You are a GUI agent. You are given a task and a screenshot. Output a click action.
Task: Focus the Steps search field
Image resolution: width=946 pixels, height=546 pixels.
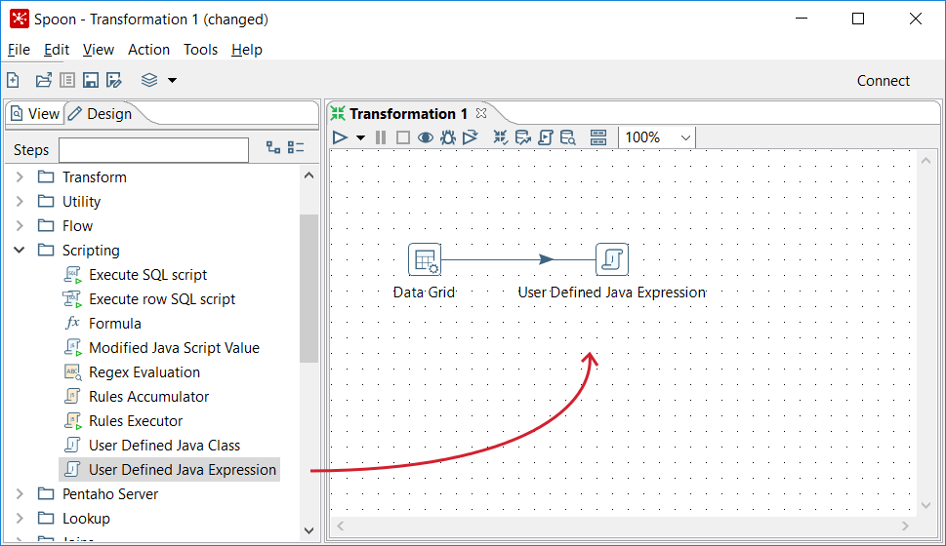tap(154, 150)
